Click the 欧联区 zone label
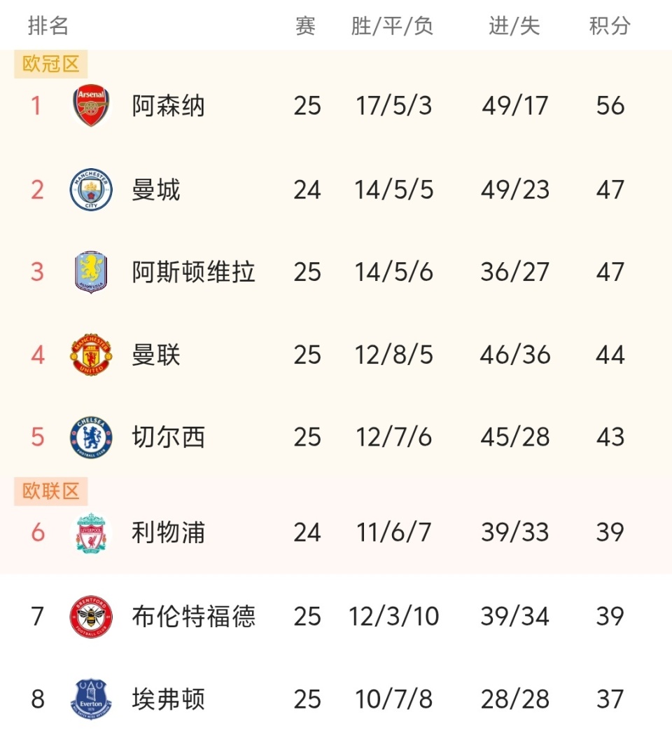This screenshot has width=672, height=740. coord(50,491)
